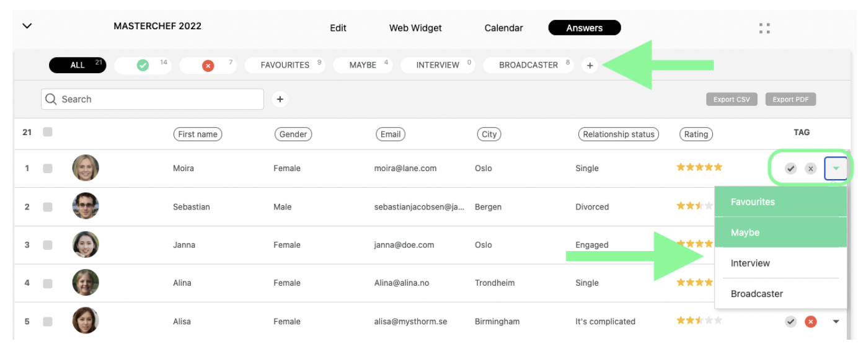The height and width of the screenshot is (362, 858).
Task: Filter by red rejected X tab
Action: click(x=208, y=66)
